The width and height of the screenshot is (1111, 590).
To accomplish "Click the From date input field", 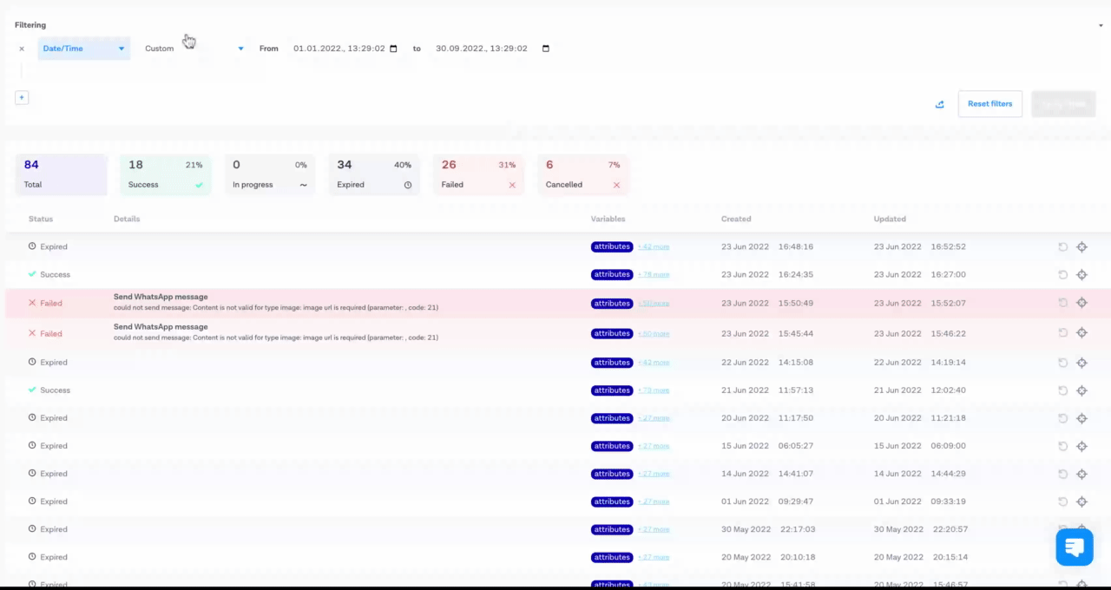I will pos(339,49).
